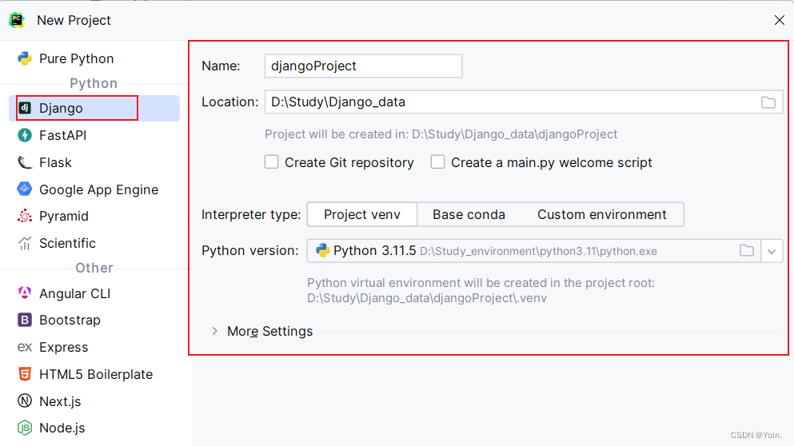The width and height of the screenshot is (794, 446).
Task: Choose Next.js project type label
Action: pos(60,401)
